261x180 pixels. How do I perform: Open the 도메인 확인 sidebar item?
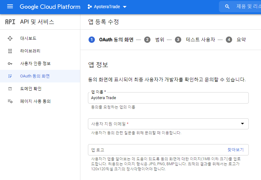(40, 89)
